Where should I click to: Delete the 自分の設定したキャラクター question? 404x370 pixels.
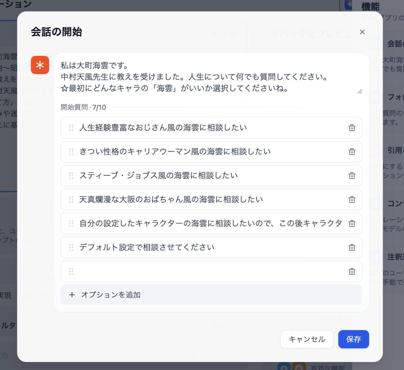352,224
